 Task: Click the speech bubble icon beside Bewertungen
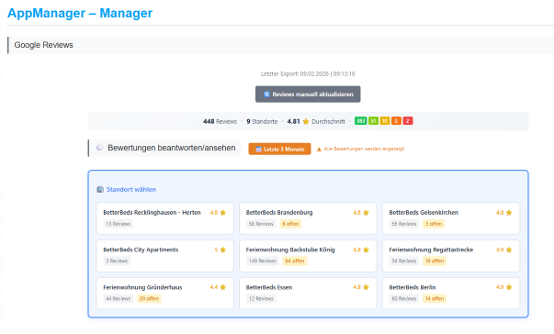100,148
